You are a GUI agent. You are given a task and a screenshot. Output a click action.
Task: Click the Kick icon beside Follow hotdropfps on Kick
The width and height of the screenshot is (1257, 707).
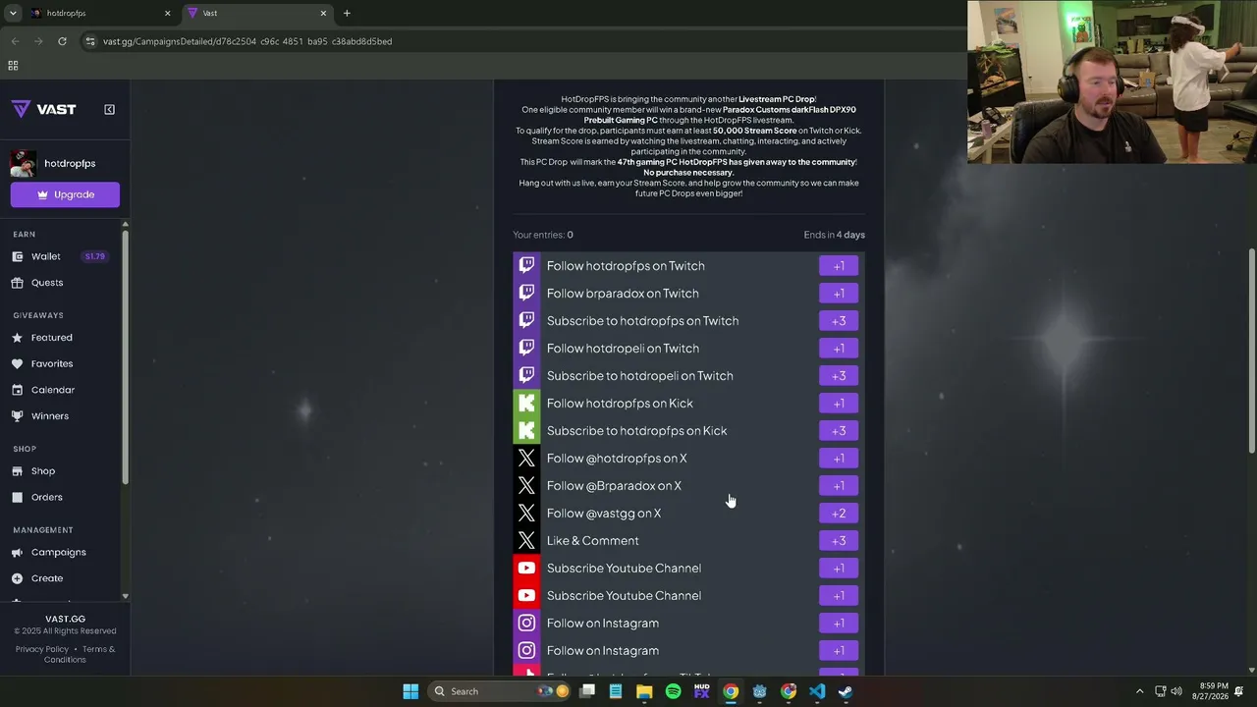click(526, 403)
